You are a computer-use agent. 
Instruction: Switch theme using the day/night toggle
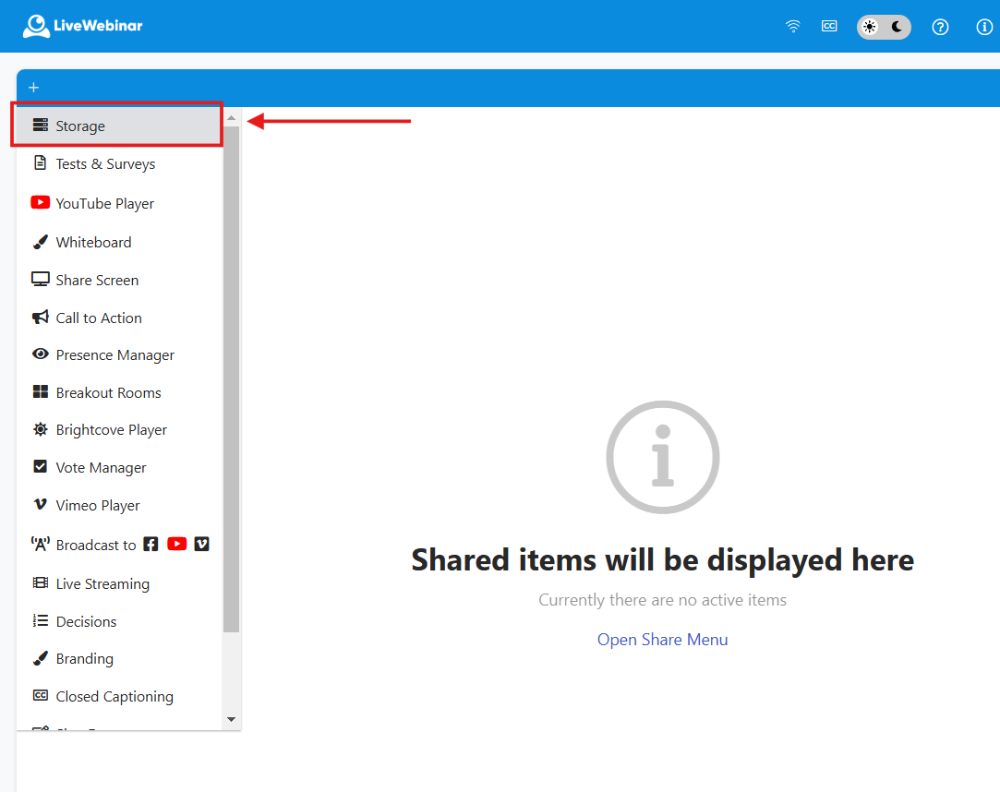(x=883, y=27)
